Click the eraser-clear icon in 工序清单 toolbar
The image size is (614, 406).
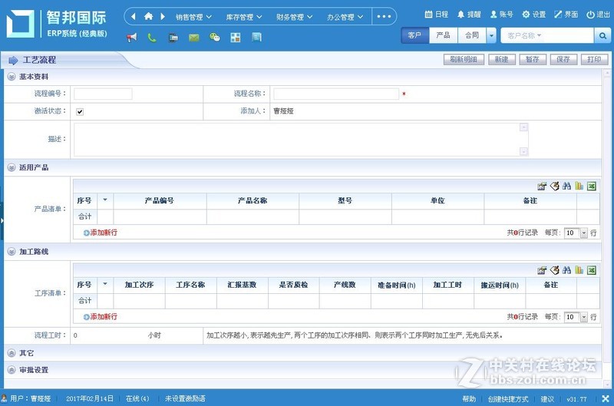pyautogui.click(x=554, y=270)
